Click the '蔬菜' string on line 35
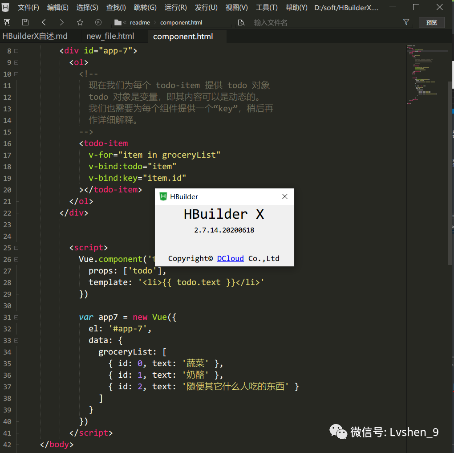The image size is (454, 453). click(195, 363)
